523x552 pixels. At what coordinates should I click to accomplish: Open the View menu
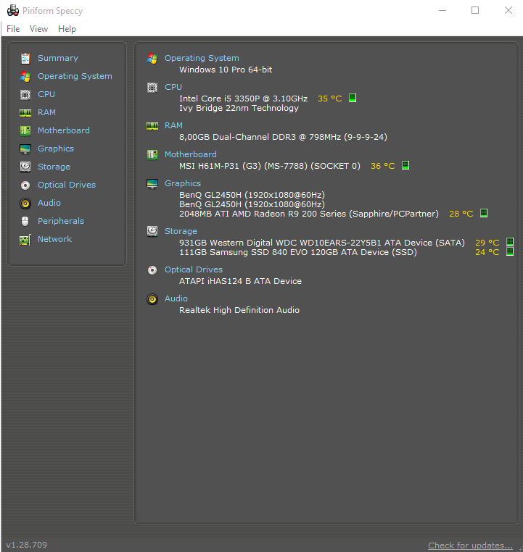tap(38, 29)
